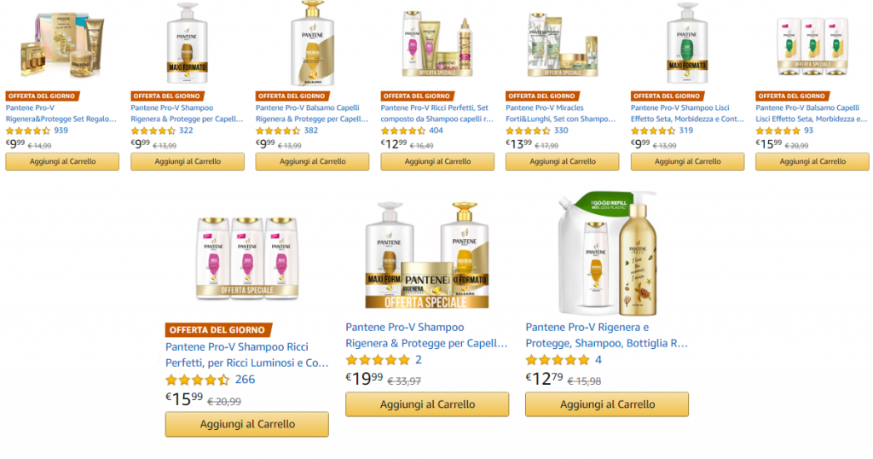The width and height of the screenshot is (873, 459).
Task: Open Pantene Pro-V Miracles Forti&Lunghi set link
Action: pyautogui.click(x=561, y=113)
